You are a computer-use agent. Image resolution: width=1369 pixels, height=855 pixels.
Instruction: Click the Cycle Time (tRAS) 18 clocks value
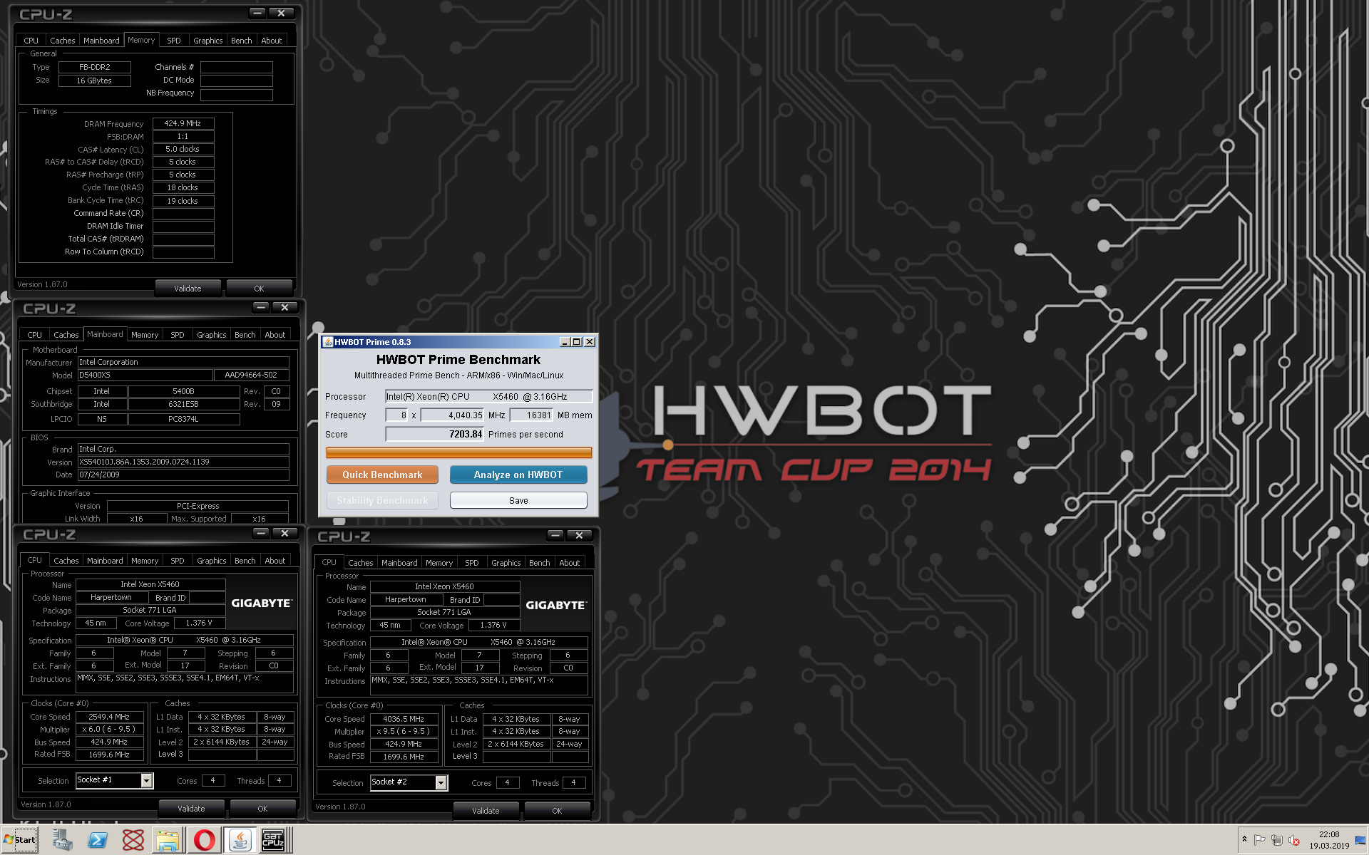point(183,187)
